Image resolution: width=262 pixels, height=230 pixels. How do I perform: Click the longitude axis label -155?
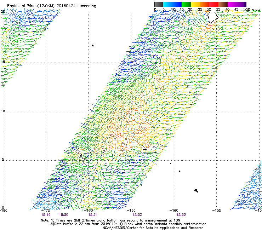click(217, 211)
